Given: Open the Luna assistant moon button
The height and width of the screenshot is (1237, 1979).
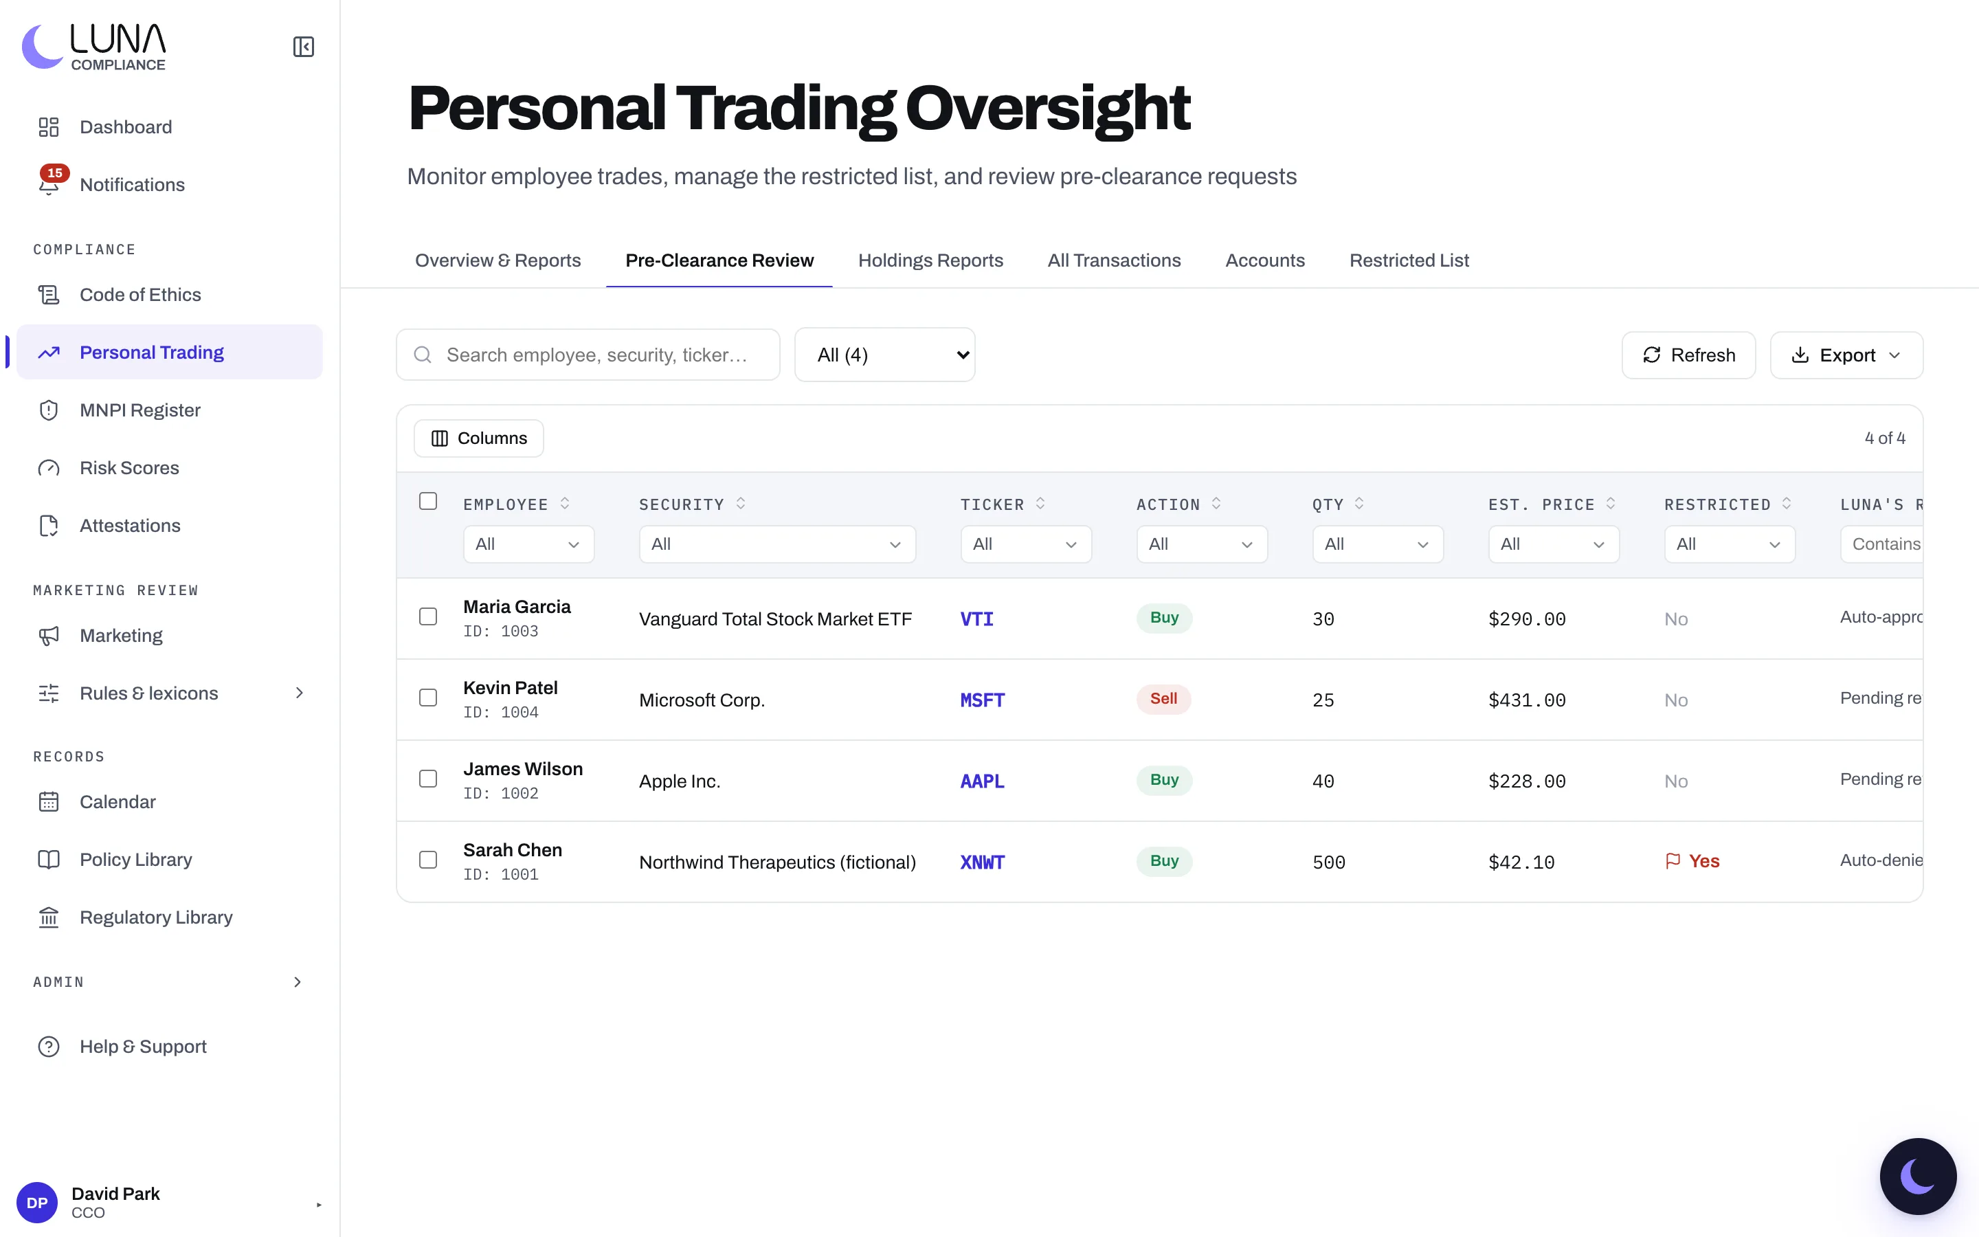Looking at the screenshot, I should (x=1918, y=1177).
